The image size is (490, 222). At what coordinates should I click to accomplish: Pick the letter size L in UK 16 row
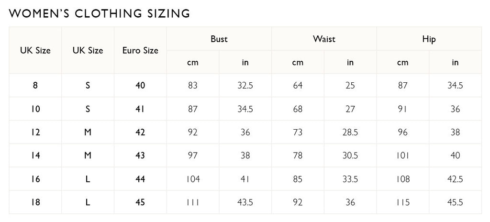pos(88,179)
